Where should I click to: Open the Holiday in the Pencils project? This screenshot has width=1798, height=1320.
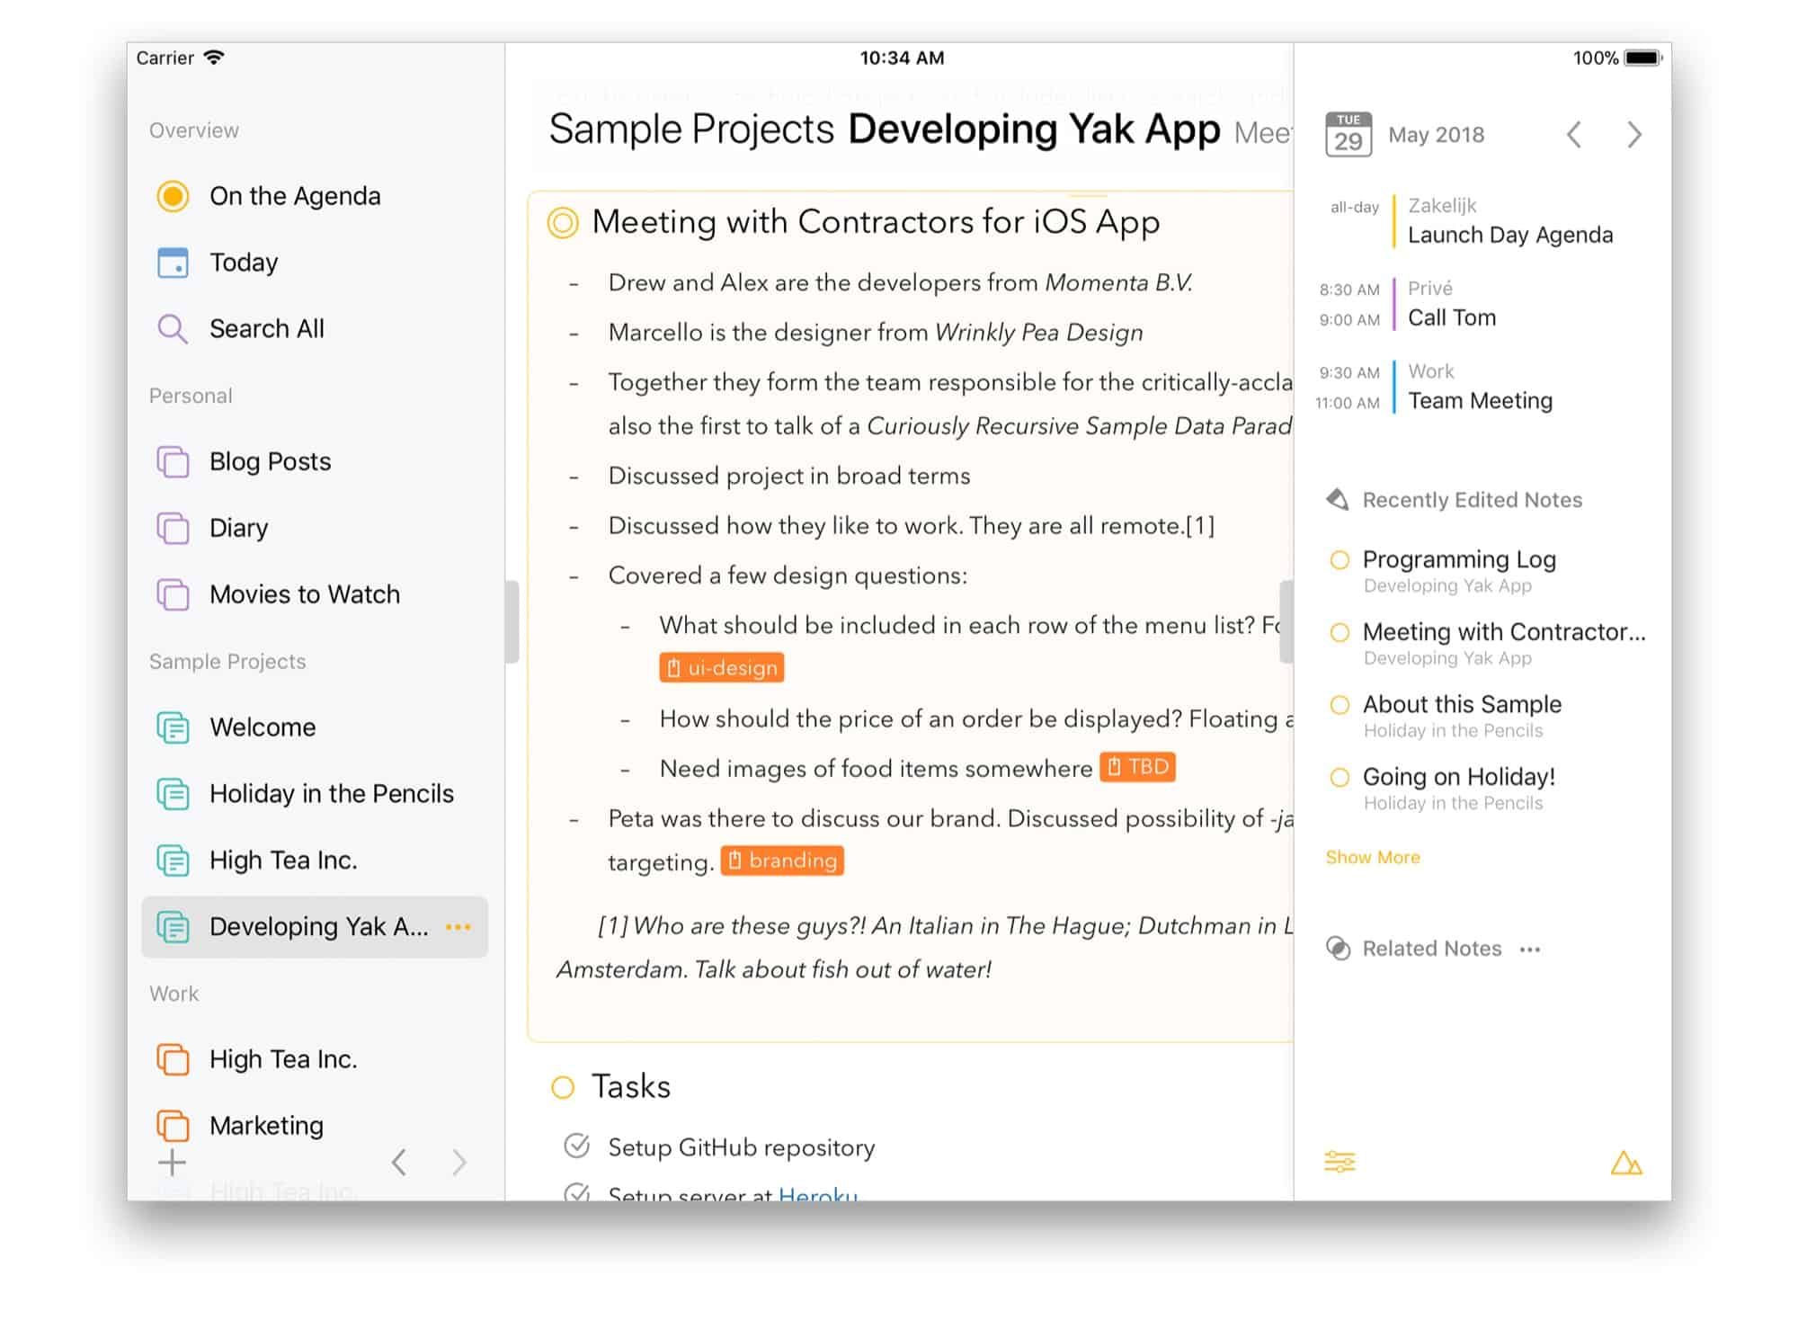coord(331,794)
